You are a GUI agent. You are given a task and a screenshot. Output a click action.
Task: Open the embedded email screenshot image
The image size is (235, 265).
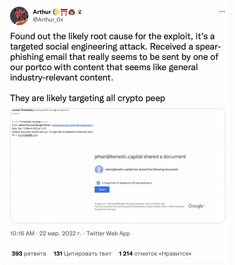pos(117,165)
